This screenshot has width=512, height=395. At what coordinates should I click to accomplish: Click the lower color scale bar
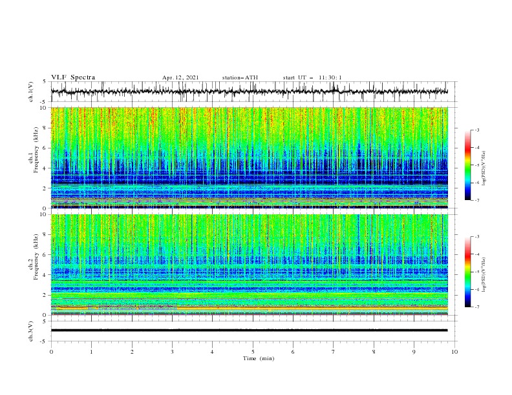(467, 272)
